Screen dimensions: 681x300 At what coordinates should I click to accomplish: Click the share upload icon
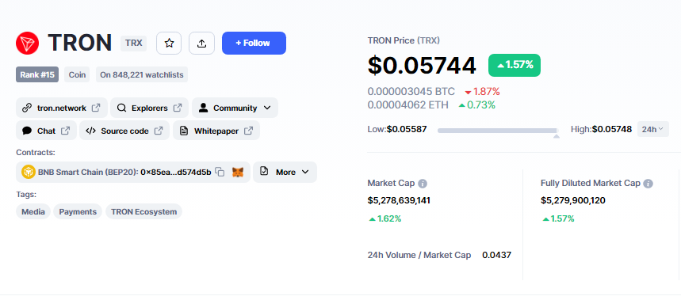pos(201,43)
